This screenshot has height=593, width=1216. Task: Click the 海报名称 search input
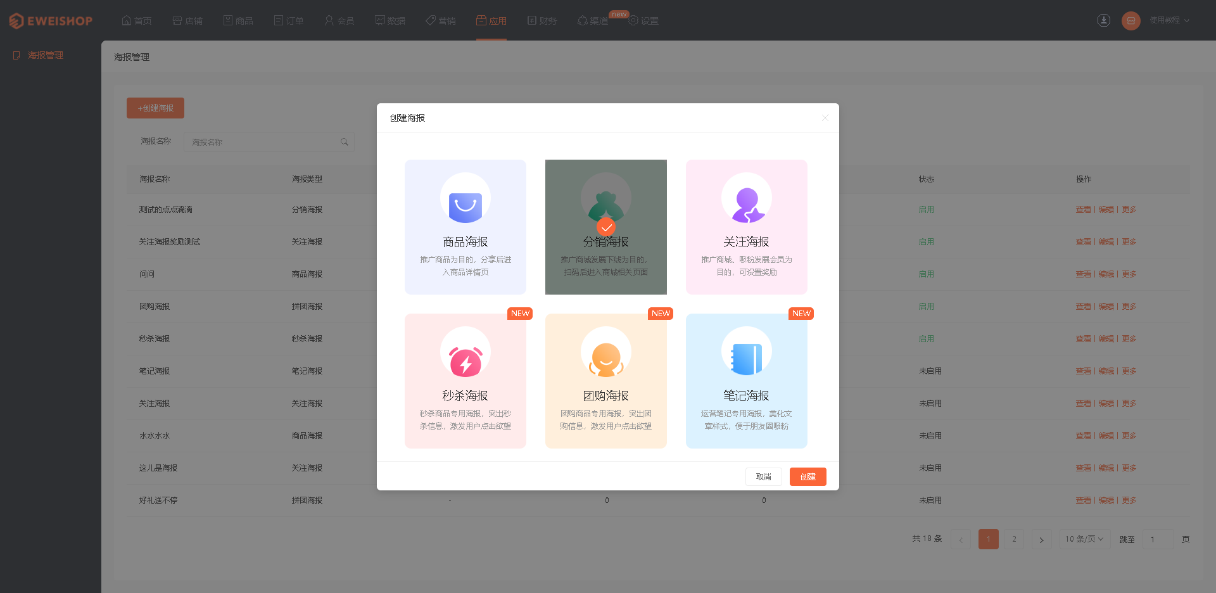[269, 142]
